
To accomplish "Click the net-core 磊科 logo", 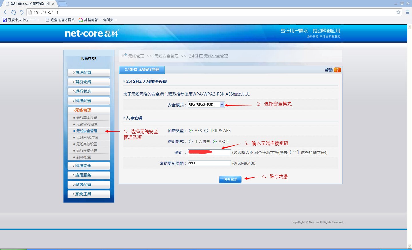I will tap(91, 33).
